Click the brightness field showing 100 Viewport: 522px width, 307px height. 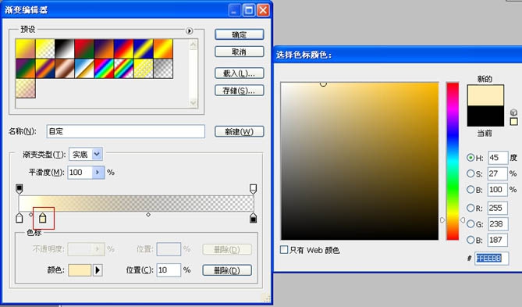coord(498,189)
